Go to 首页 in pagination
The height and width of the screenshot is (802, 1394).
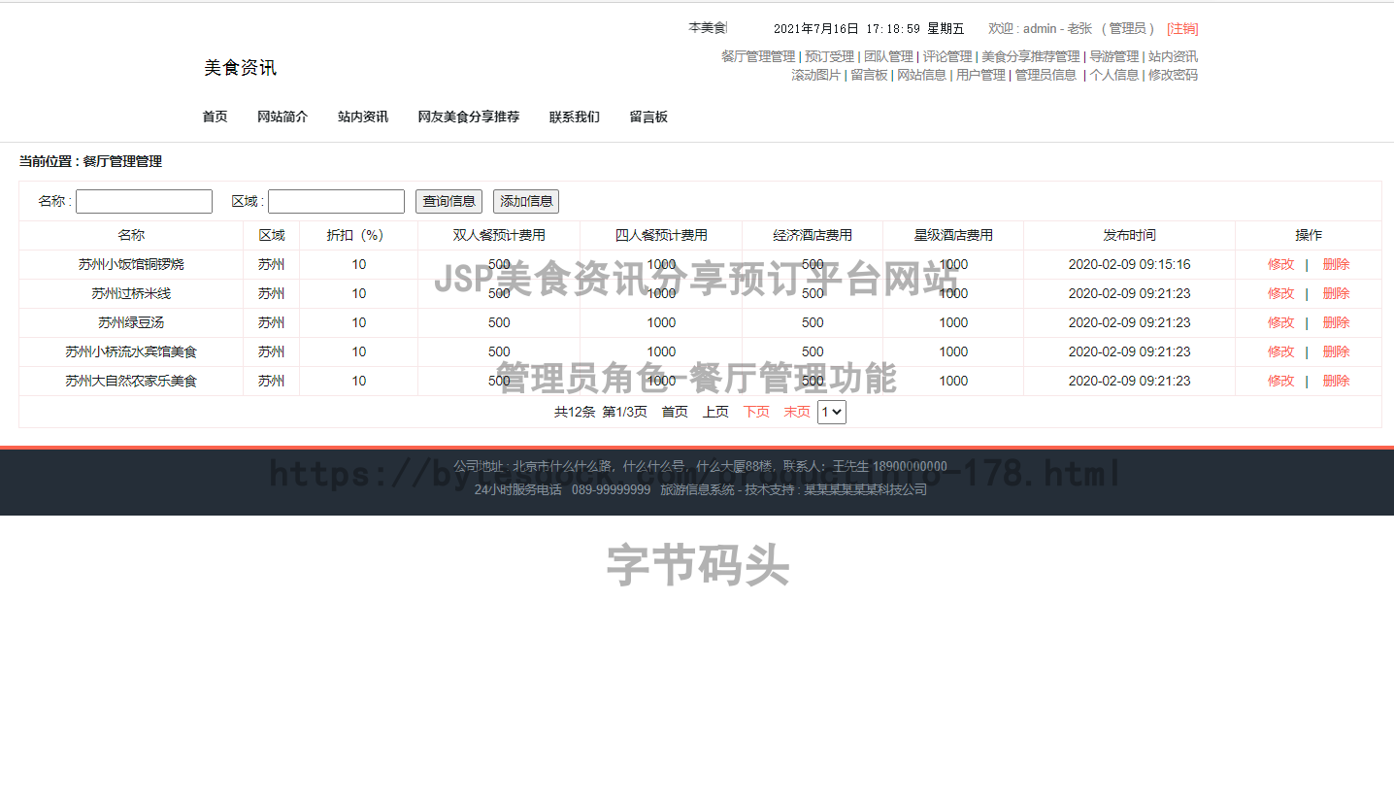[675, 412]
